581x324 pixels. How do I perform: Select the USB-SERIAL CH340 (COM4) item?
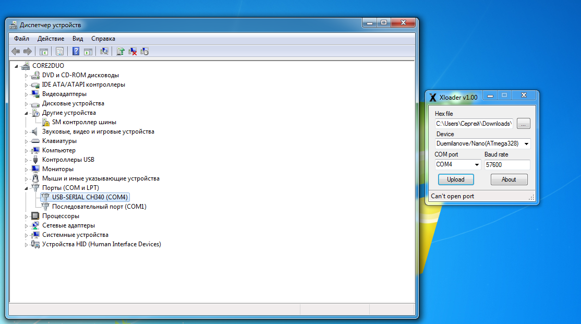point(90,197)
